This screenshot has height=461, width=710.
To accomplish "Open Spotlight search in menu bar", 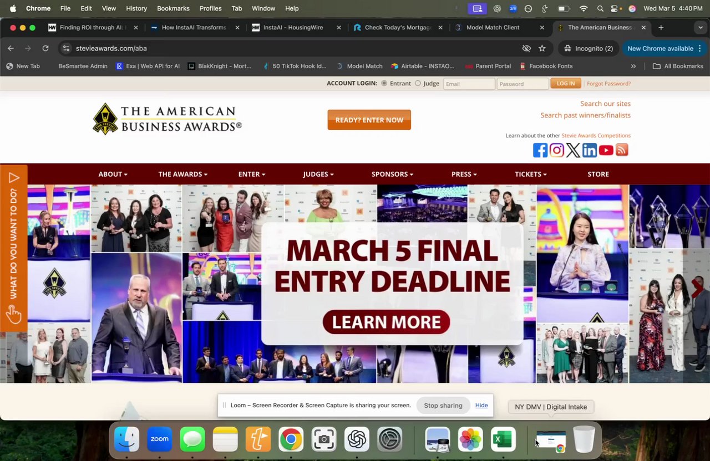I will coord(600,8).
